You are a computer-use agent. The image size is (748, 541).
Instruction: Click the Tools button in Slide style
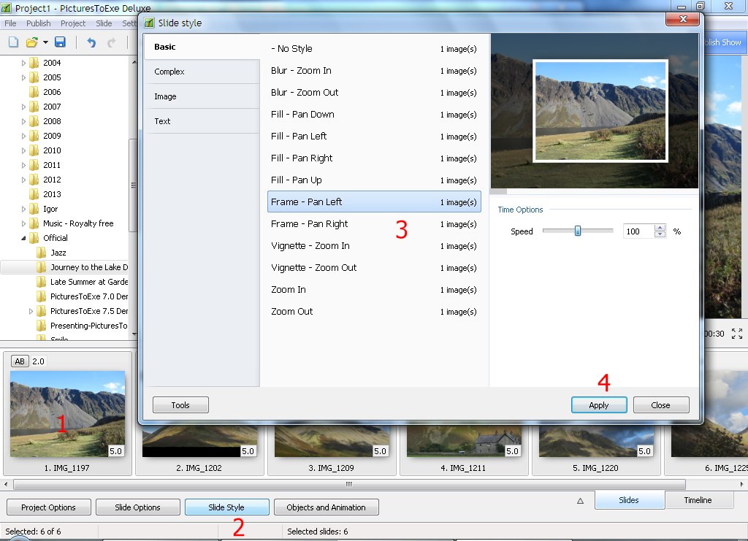pyautogui.click(x=180, y=405)
